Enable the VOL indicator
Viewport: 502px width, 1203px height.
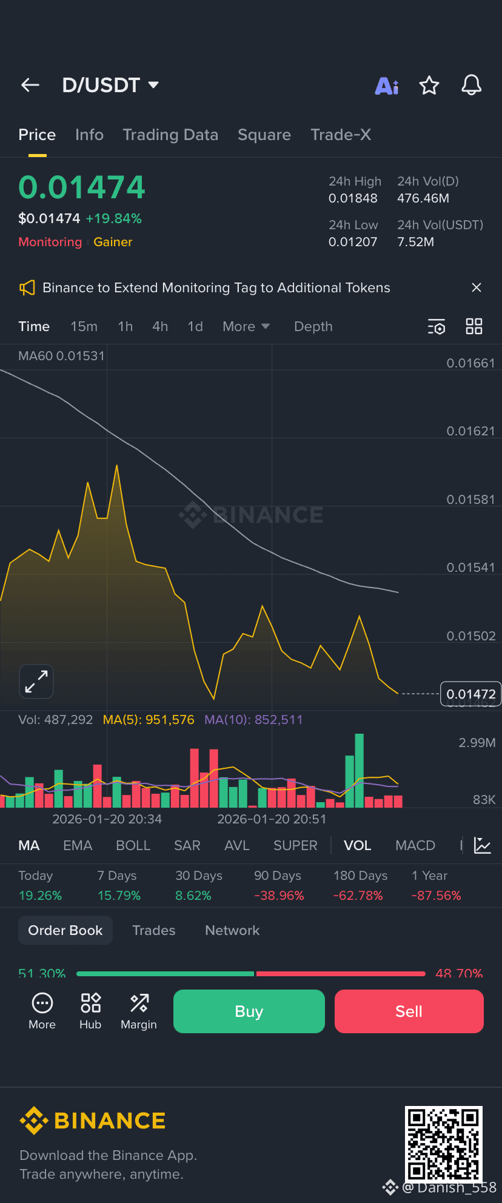click(357, 845)
